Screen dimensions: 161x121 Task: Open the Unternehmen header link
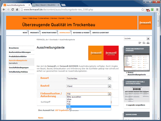44,18
